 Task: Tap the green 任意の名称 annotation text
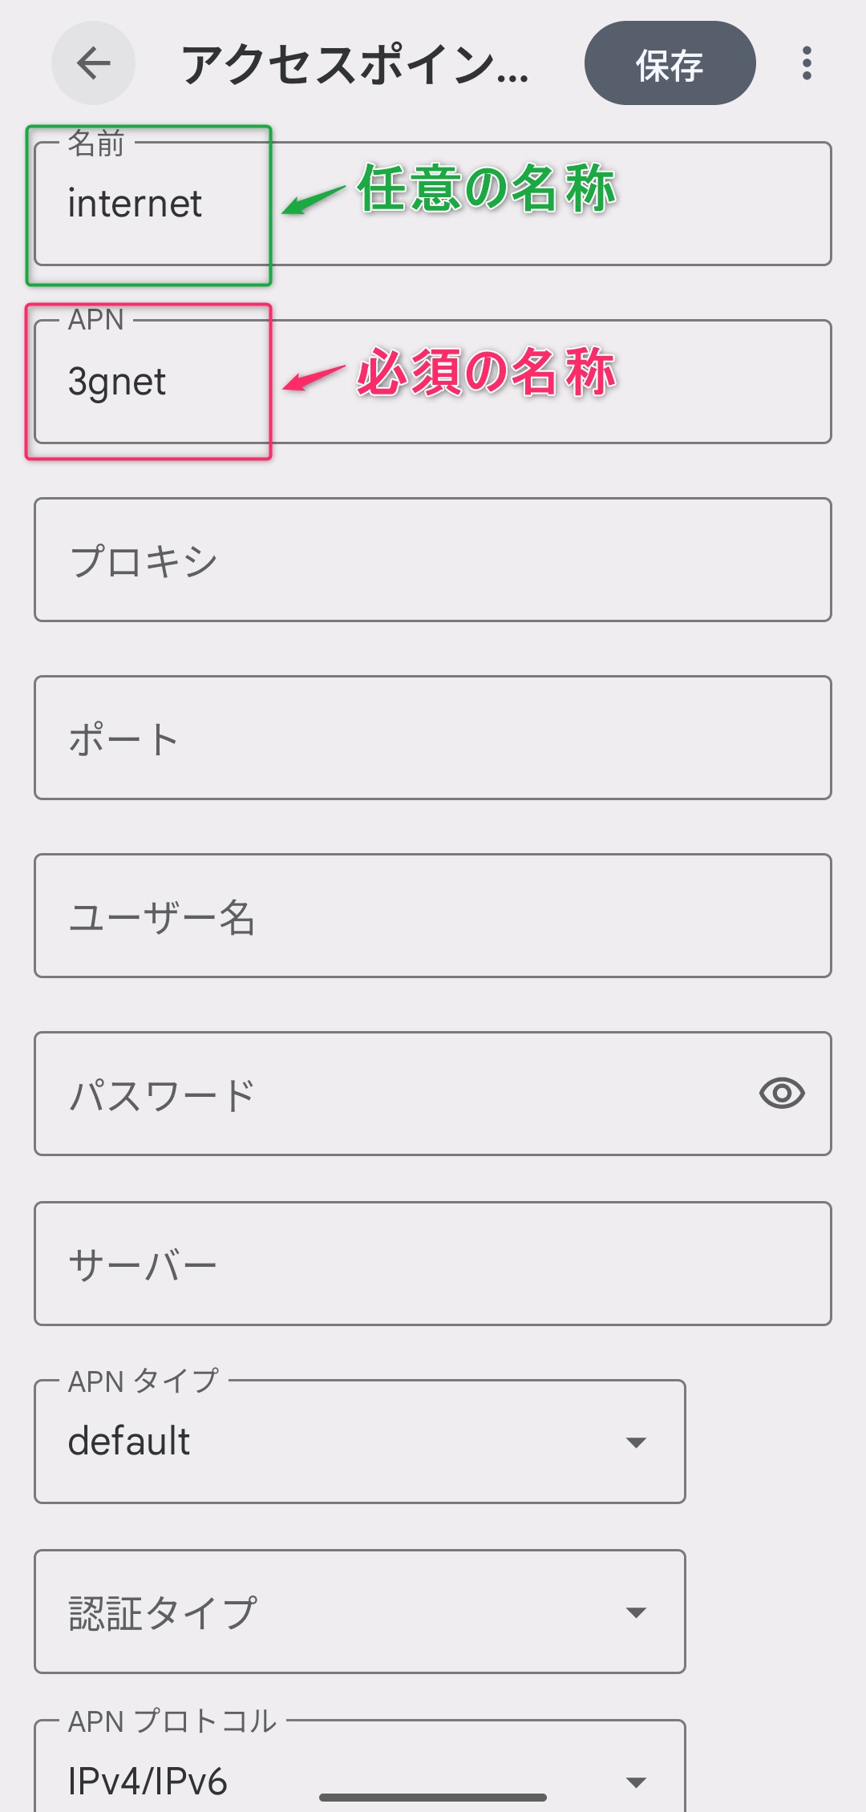point(486,188)
